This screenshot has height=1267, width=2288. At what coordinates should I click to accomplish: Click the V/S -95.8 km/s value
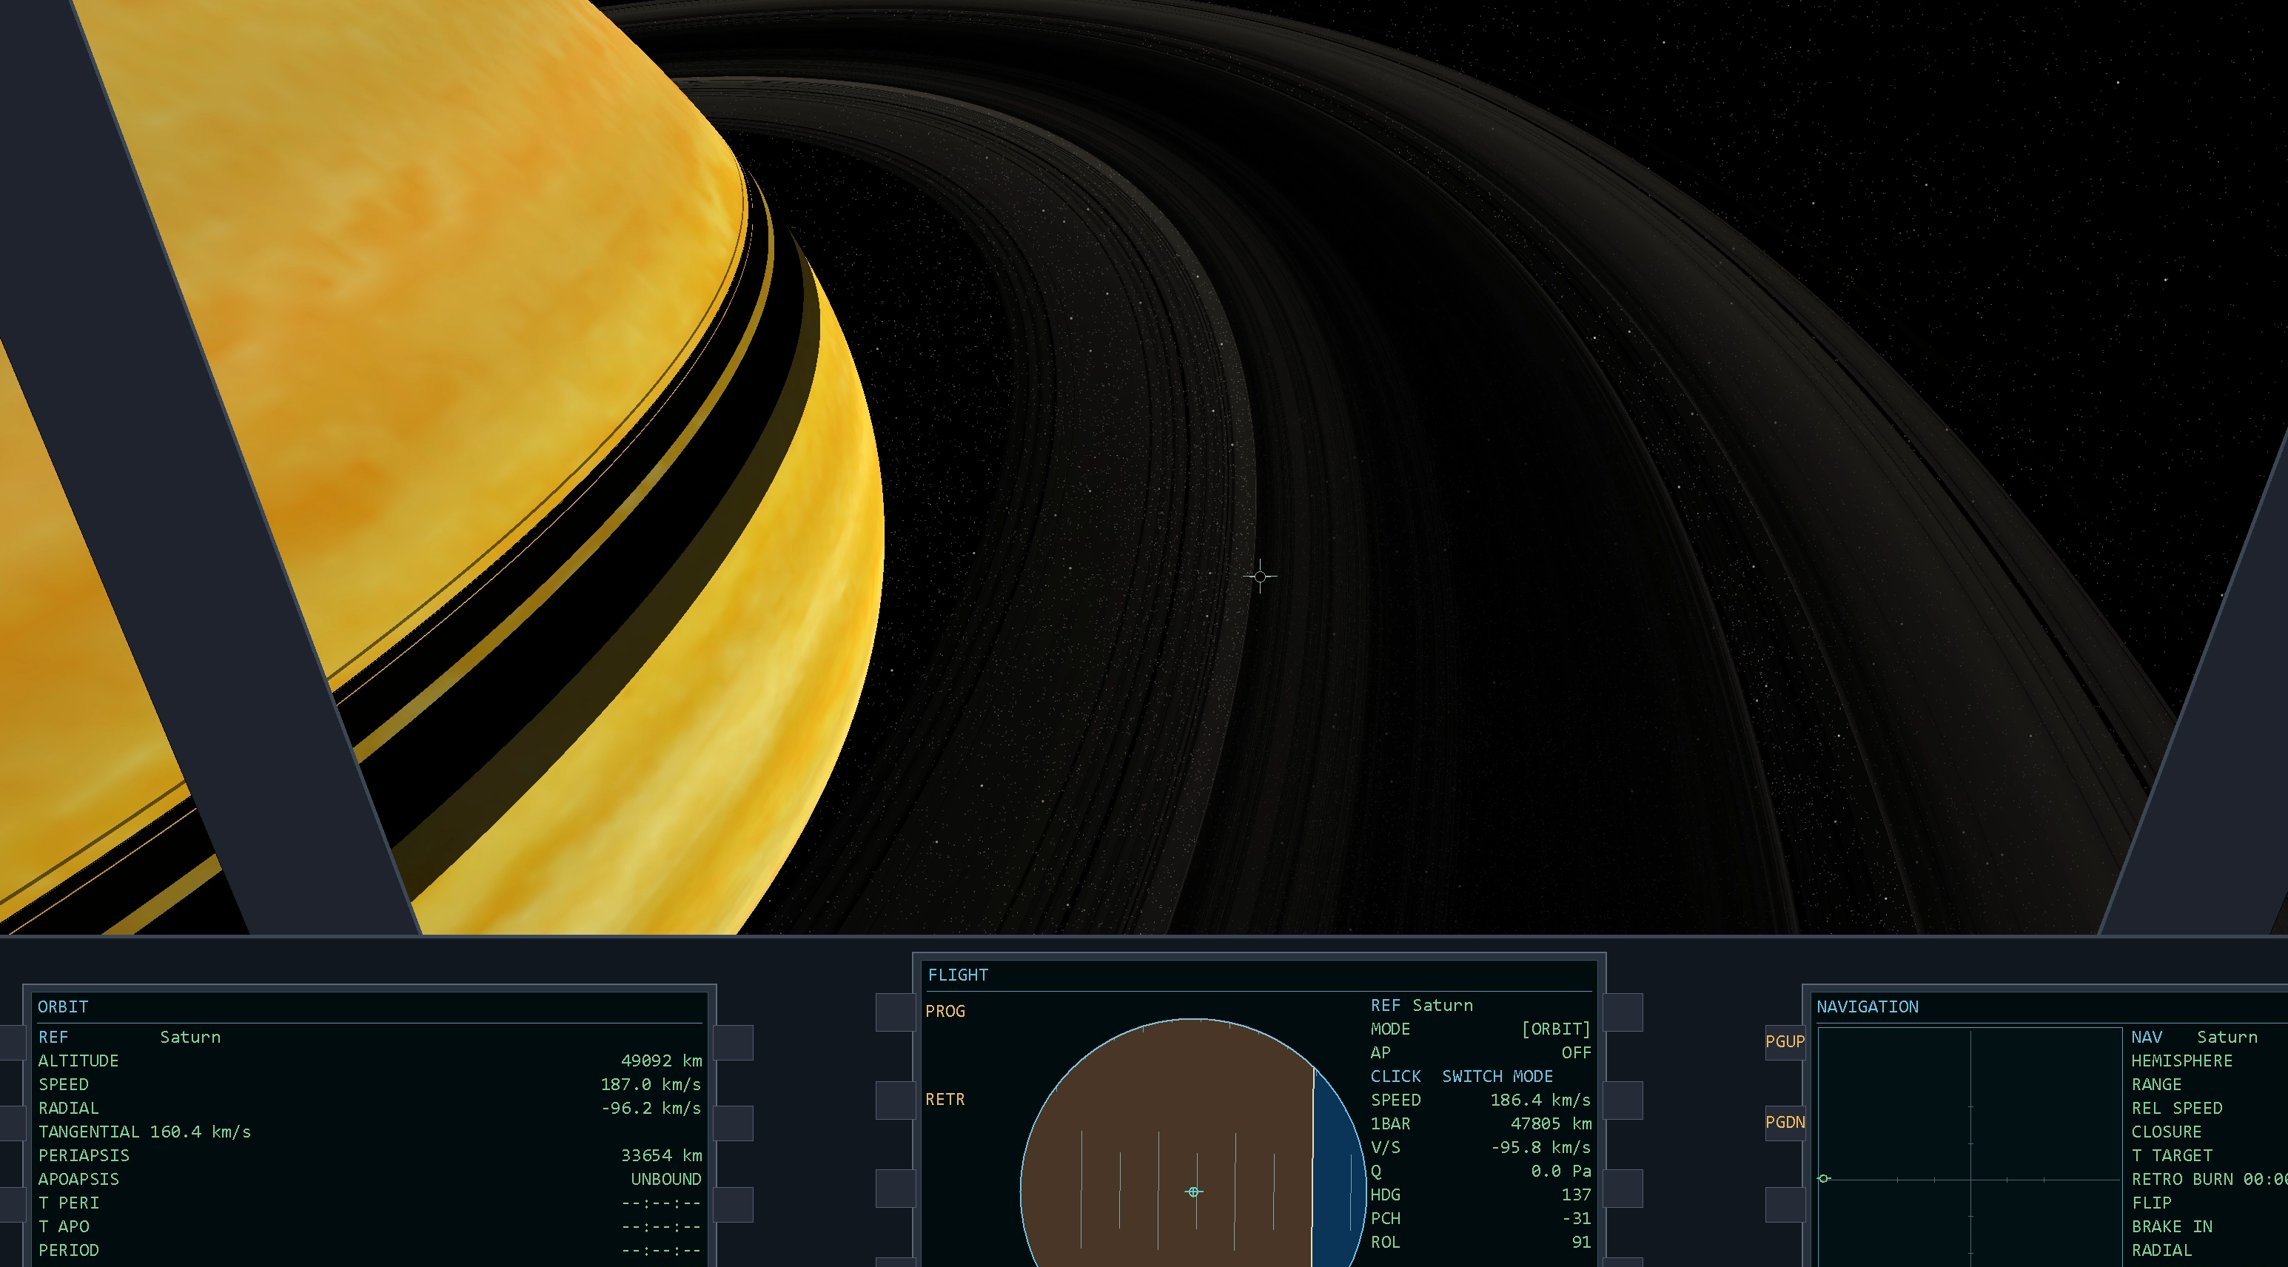(1541, 1147)
